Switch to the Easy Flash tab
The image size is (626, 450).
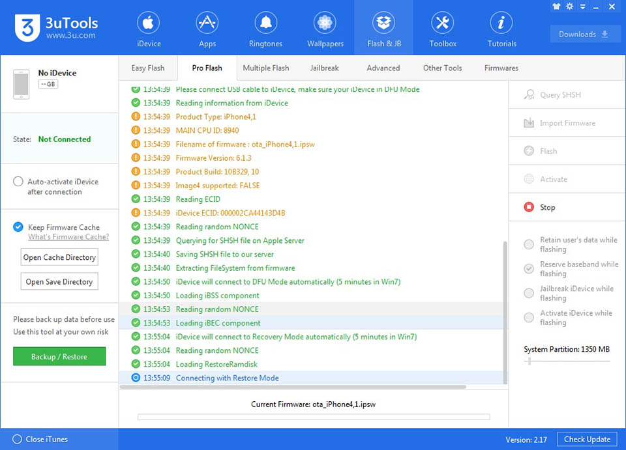point(148,68)
